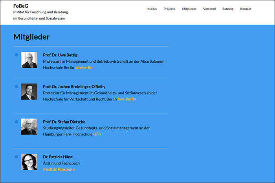Go to the Projekte page
Screen dimensions: 275x183
pyautogui.click(x=169, y=9)
